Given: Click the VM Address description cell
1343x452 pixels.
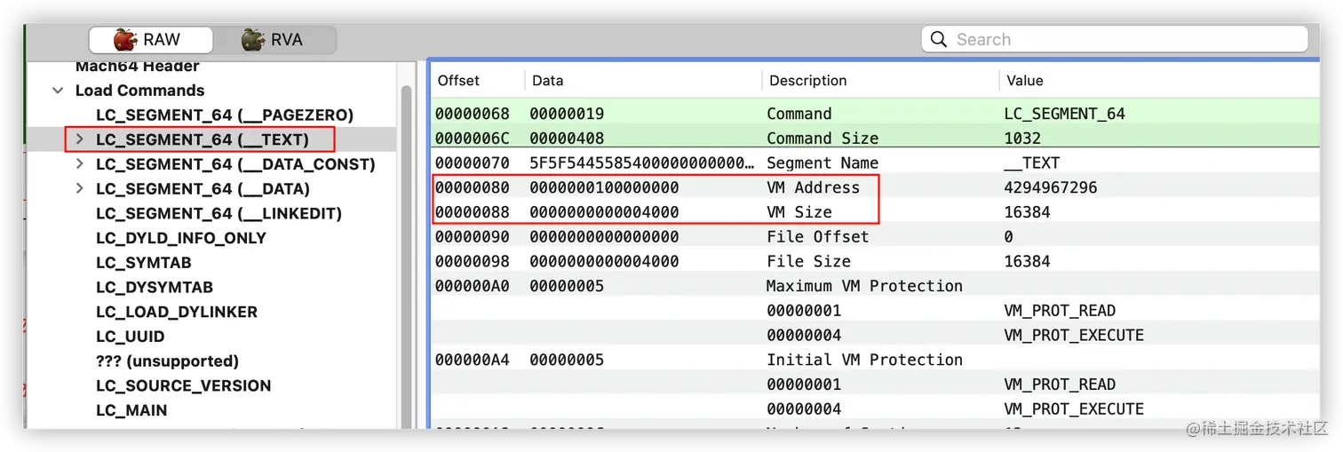Looking at the screenshot, I should click(x=813, y=187).
